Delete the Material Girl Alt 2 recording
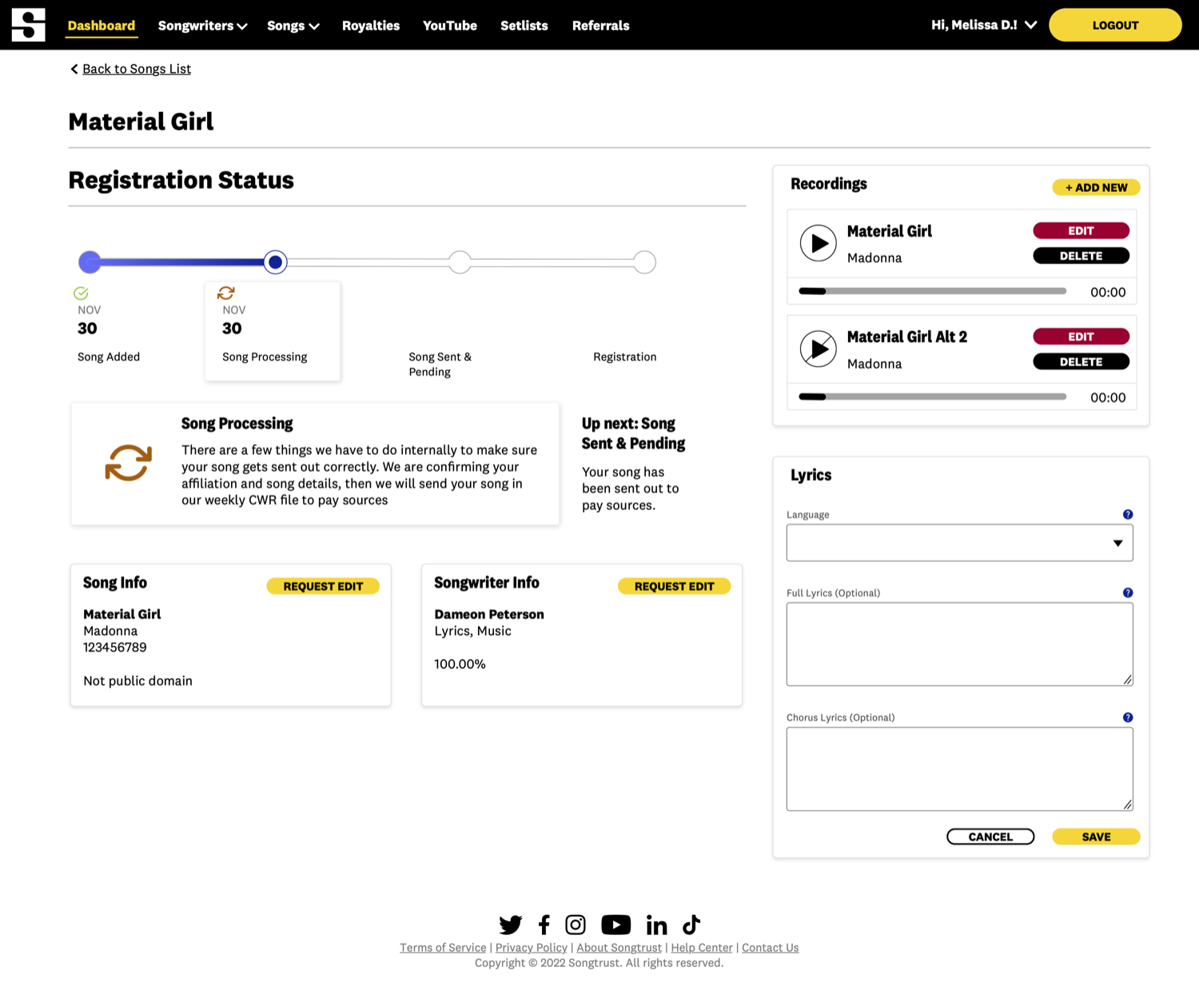The width and height of the screenshot is (1199, 994). click(x=1081, y=361)
